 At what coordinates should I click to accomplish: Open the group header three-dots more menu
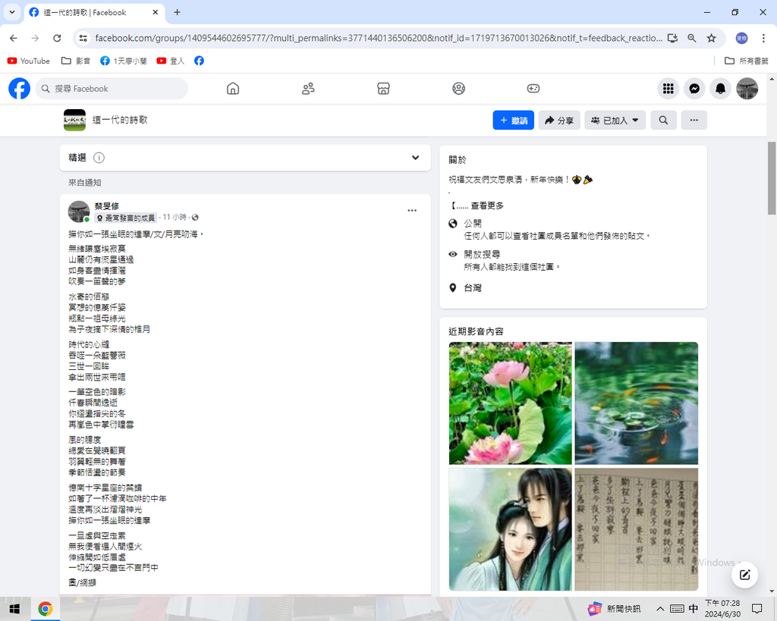point(694,120)
